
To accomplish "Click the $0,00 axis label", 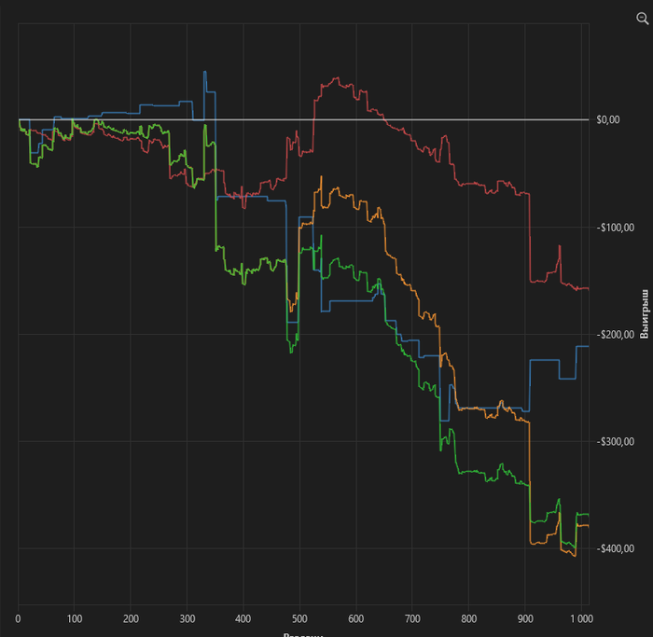I will [607, 120].
